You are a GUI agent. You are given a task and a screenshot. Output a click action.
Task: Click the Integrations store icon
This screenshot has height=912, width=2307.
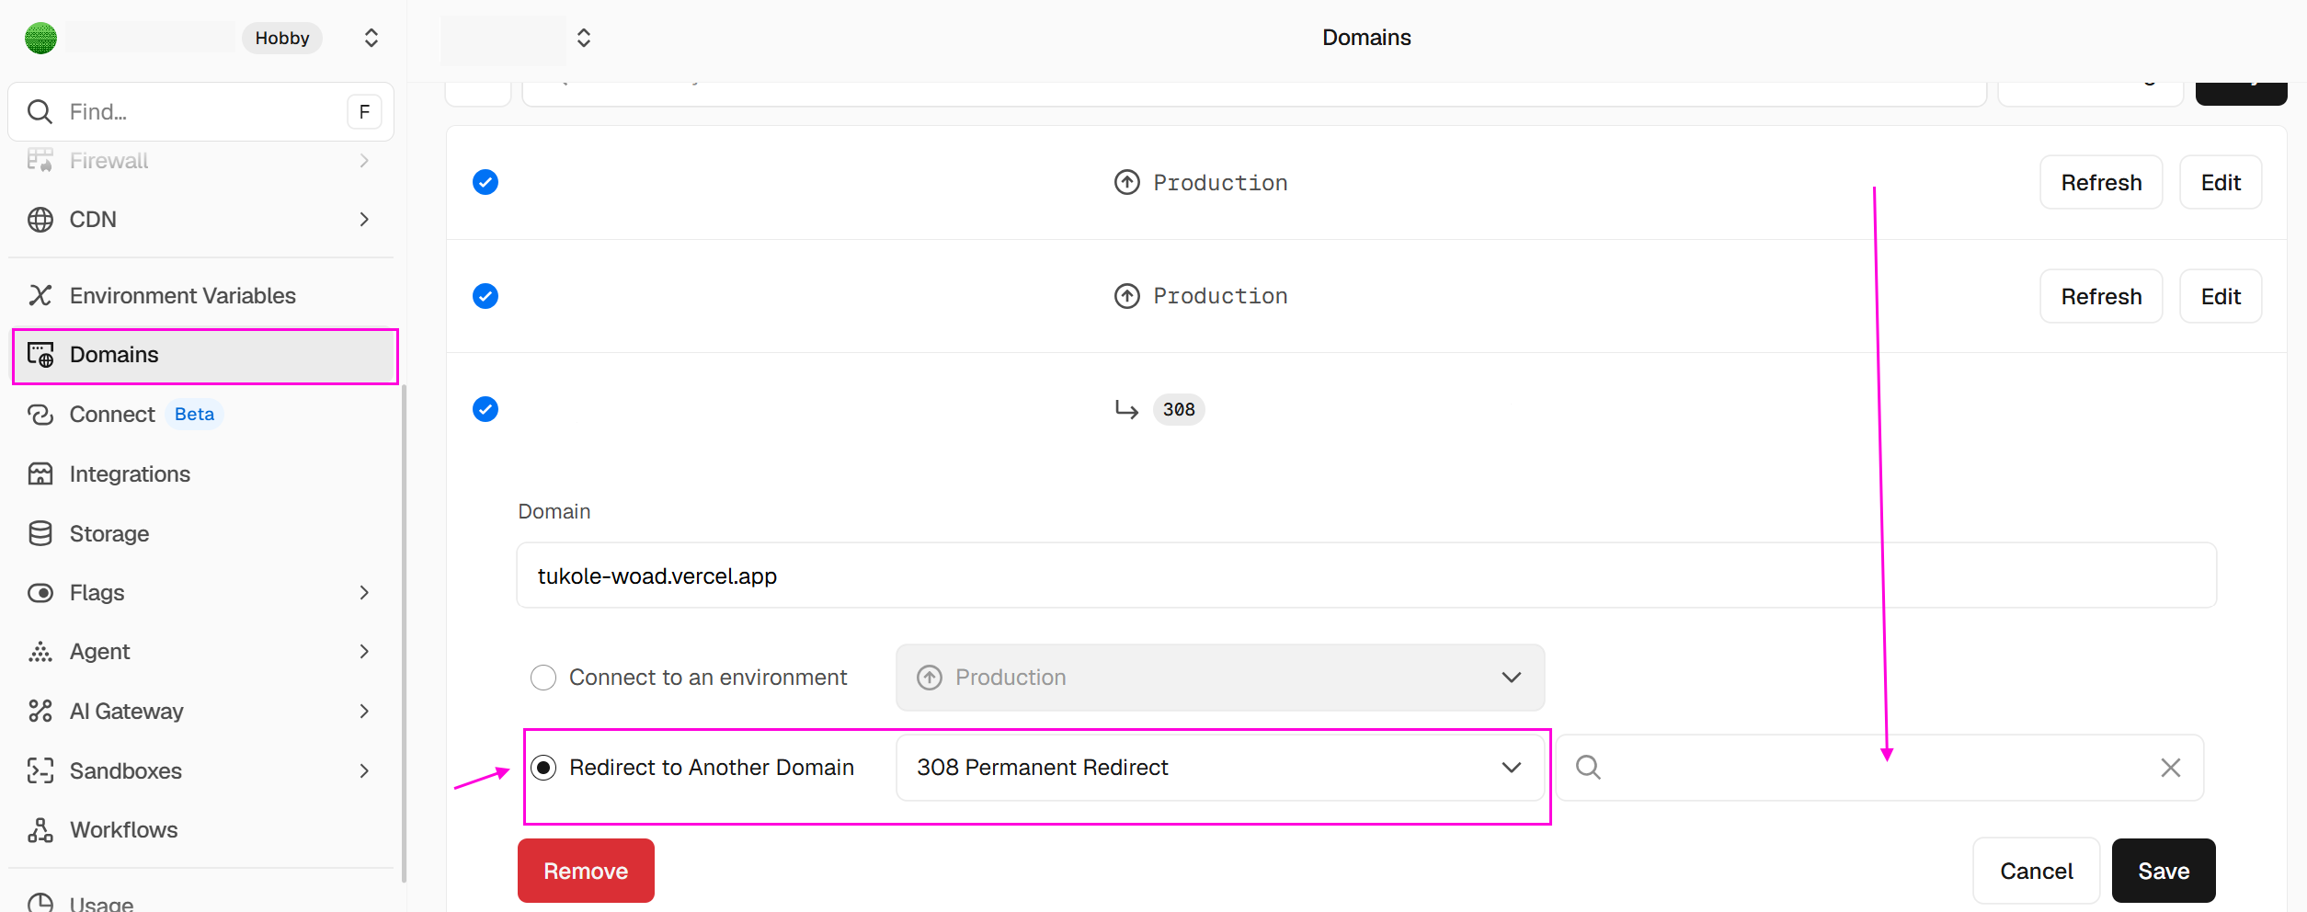[40, 473]
